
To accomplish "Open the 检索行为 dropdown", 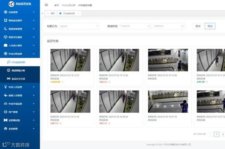I will [79, 26].
